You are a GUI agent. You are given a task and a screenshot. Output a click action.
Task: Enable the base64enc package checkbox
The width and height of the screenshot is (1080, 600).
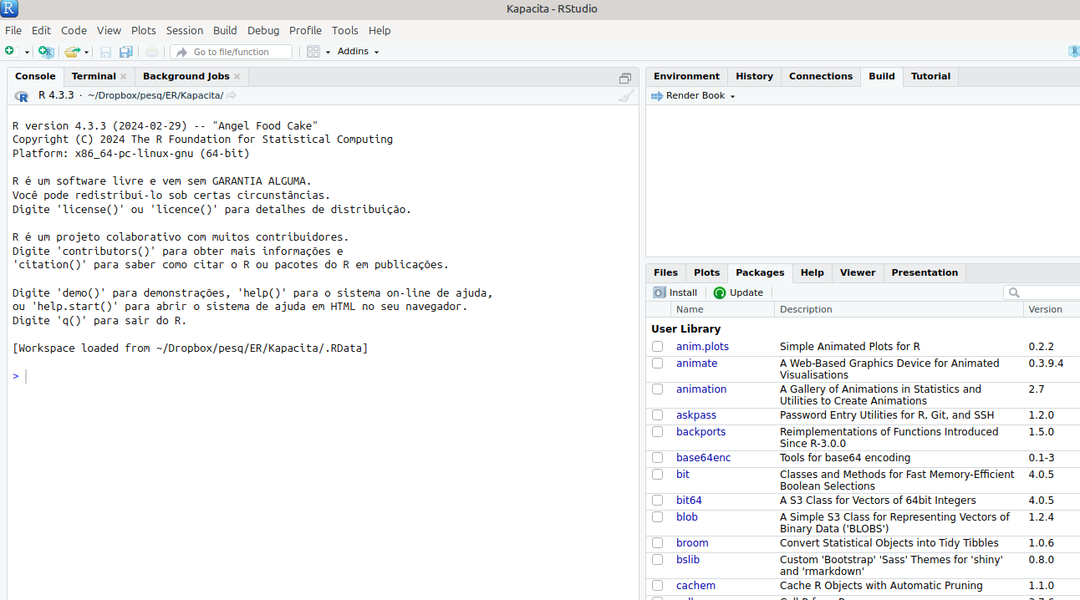(x=658, y=458)
